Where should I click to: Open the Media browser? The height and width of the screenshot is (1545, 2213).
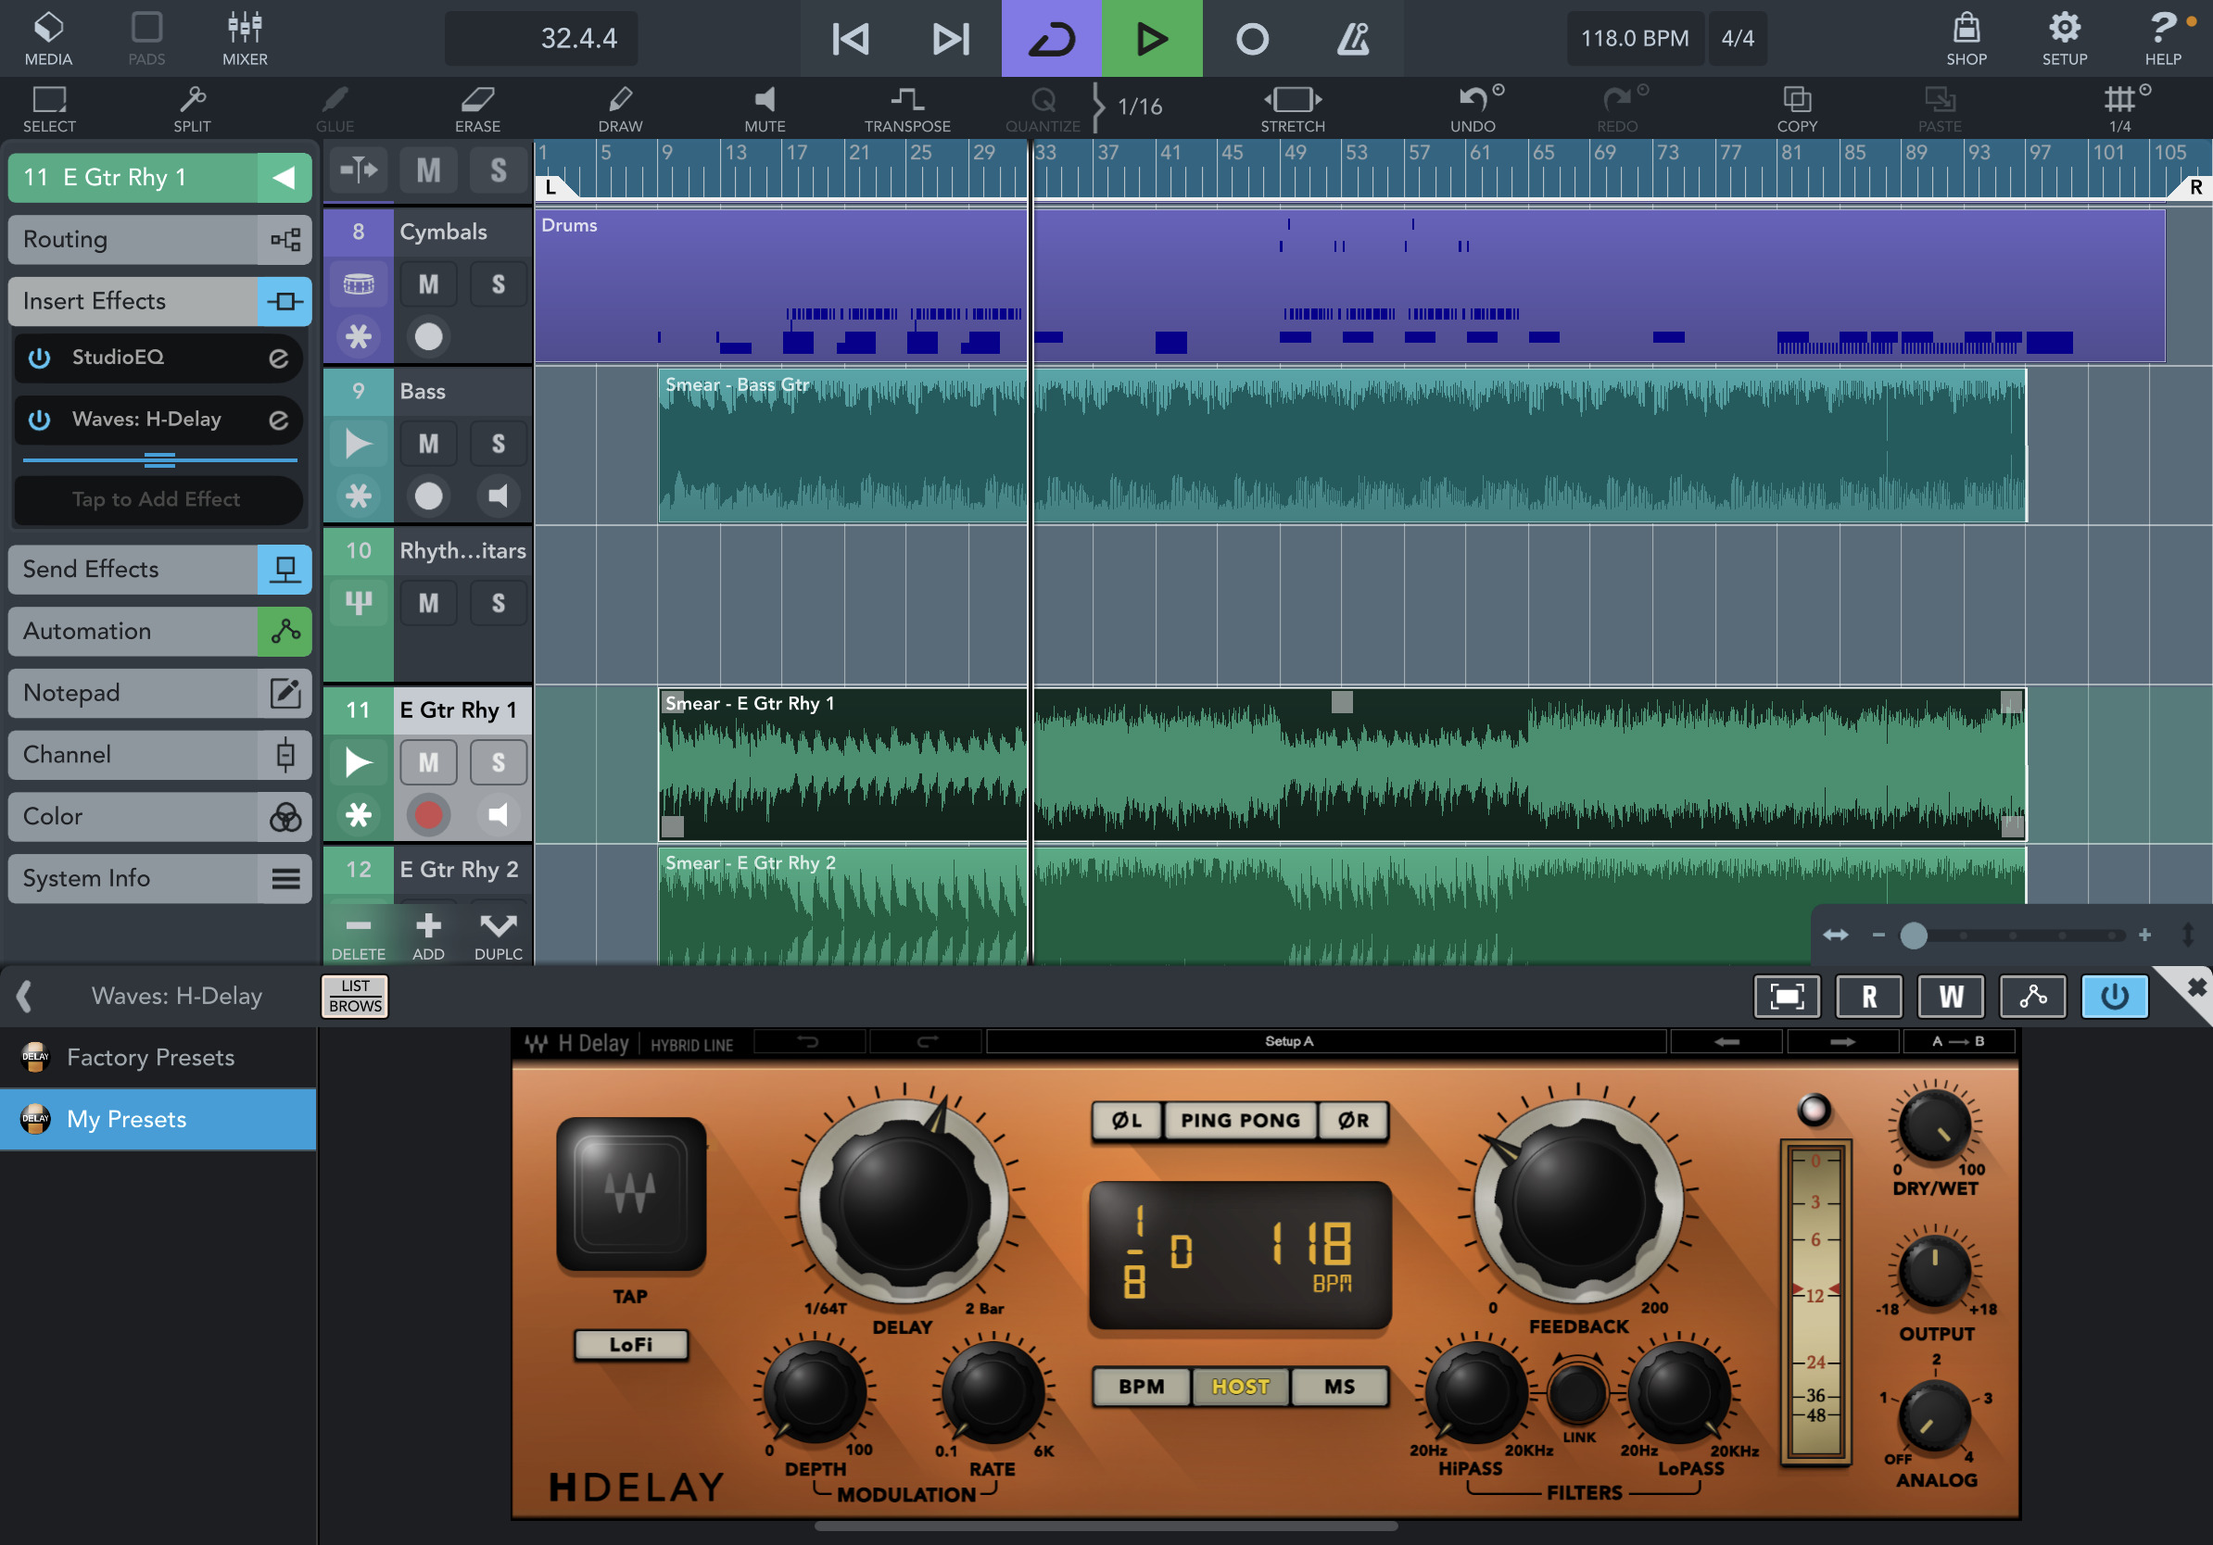click(48, 39)
